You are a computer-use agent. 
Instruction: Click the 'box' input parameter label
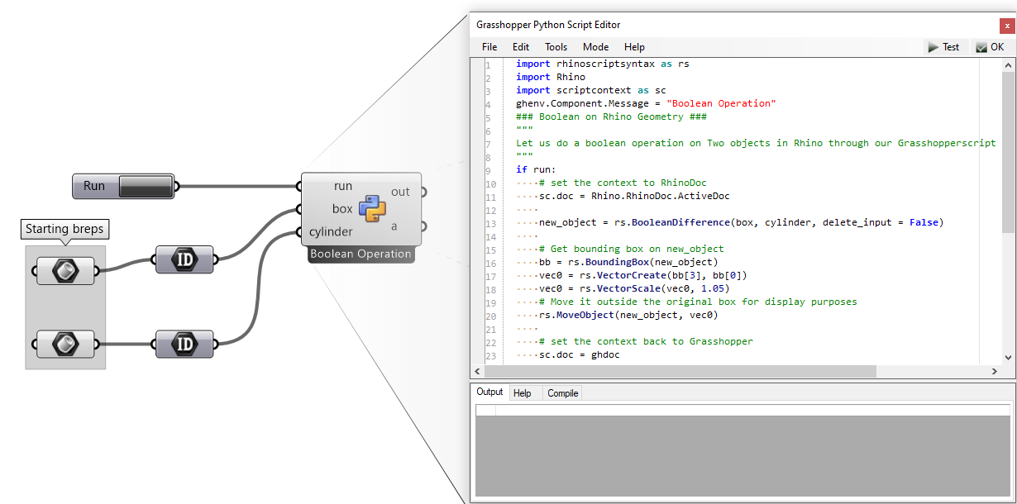[342, 209]
